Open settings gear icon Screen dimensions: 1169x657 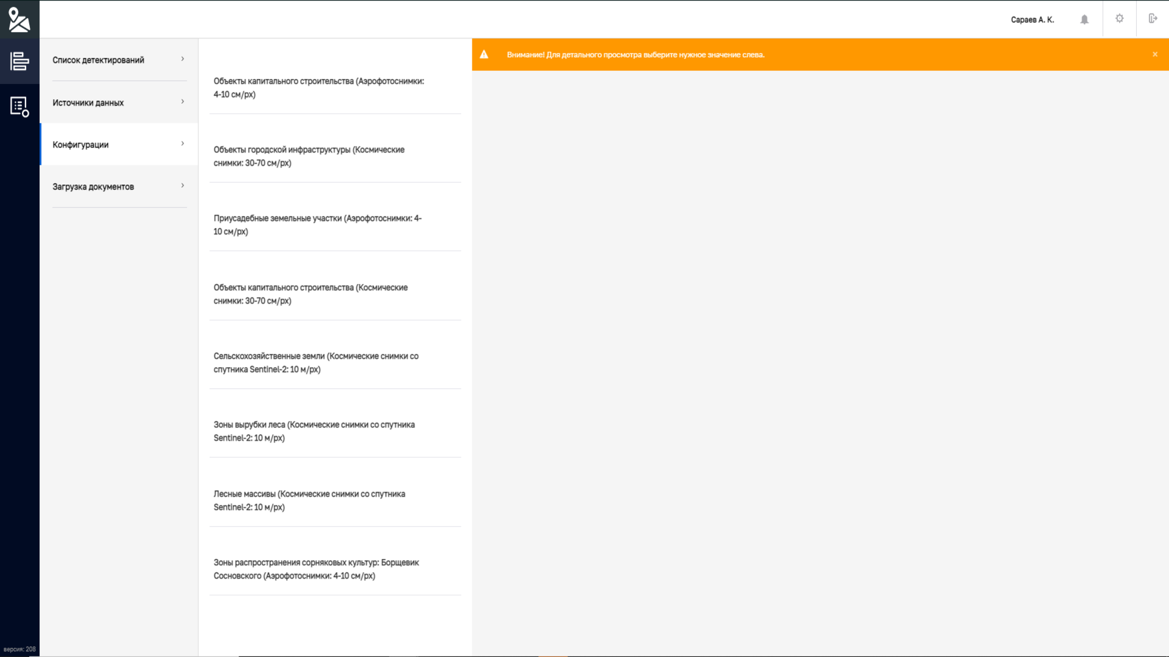pos(1119,19)
